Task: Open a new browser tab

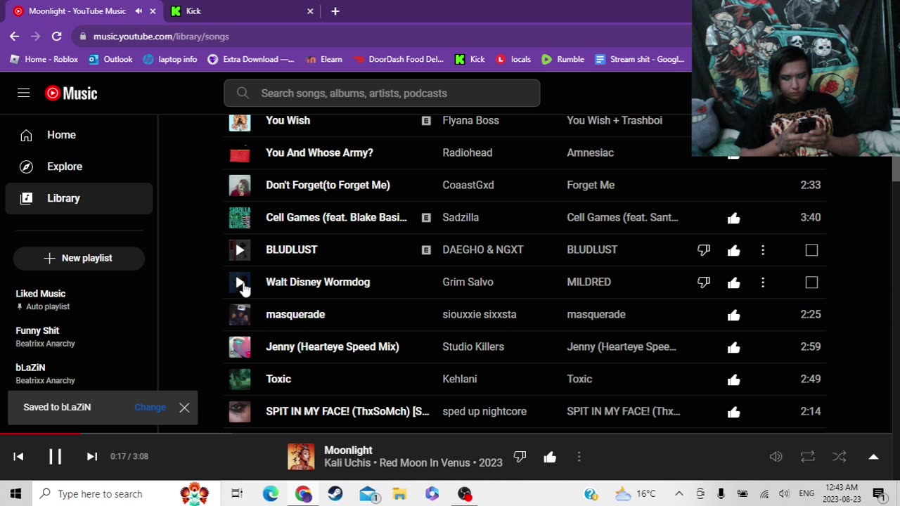Action: tap(335, 11)
